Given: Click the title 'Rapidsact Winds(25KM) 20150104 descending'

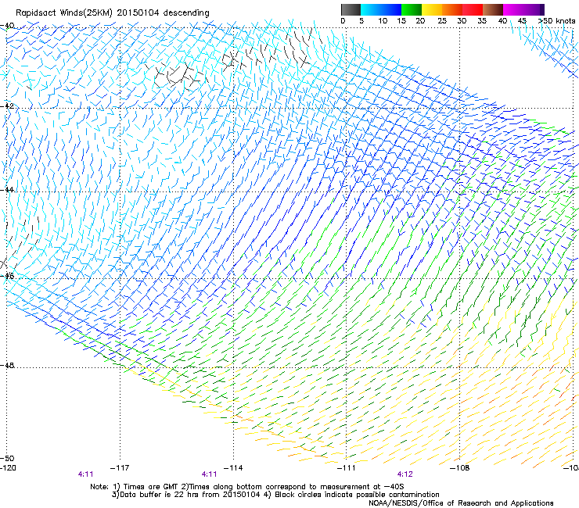Looking at the screenshot, I should [x=112, y=13].
